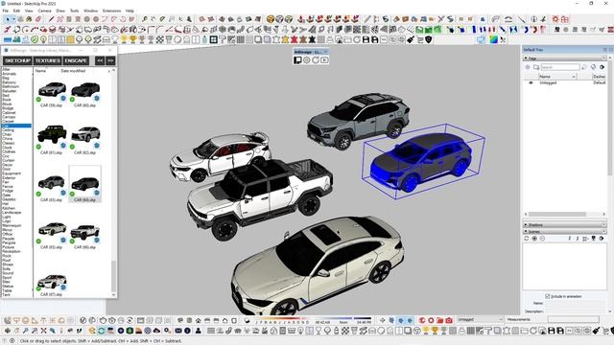Click green check badge on CAR (61)
This screenshot has height=345, width=614.
click(x=38, y=147)
